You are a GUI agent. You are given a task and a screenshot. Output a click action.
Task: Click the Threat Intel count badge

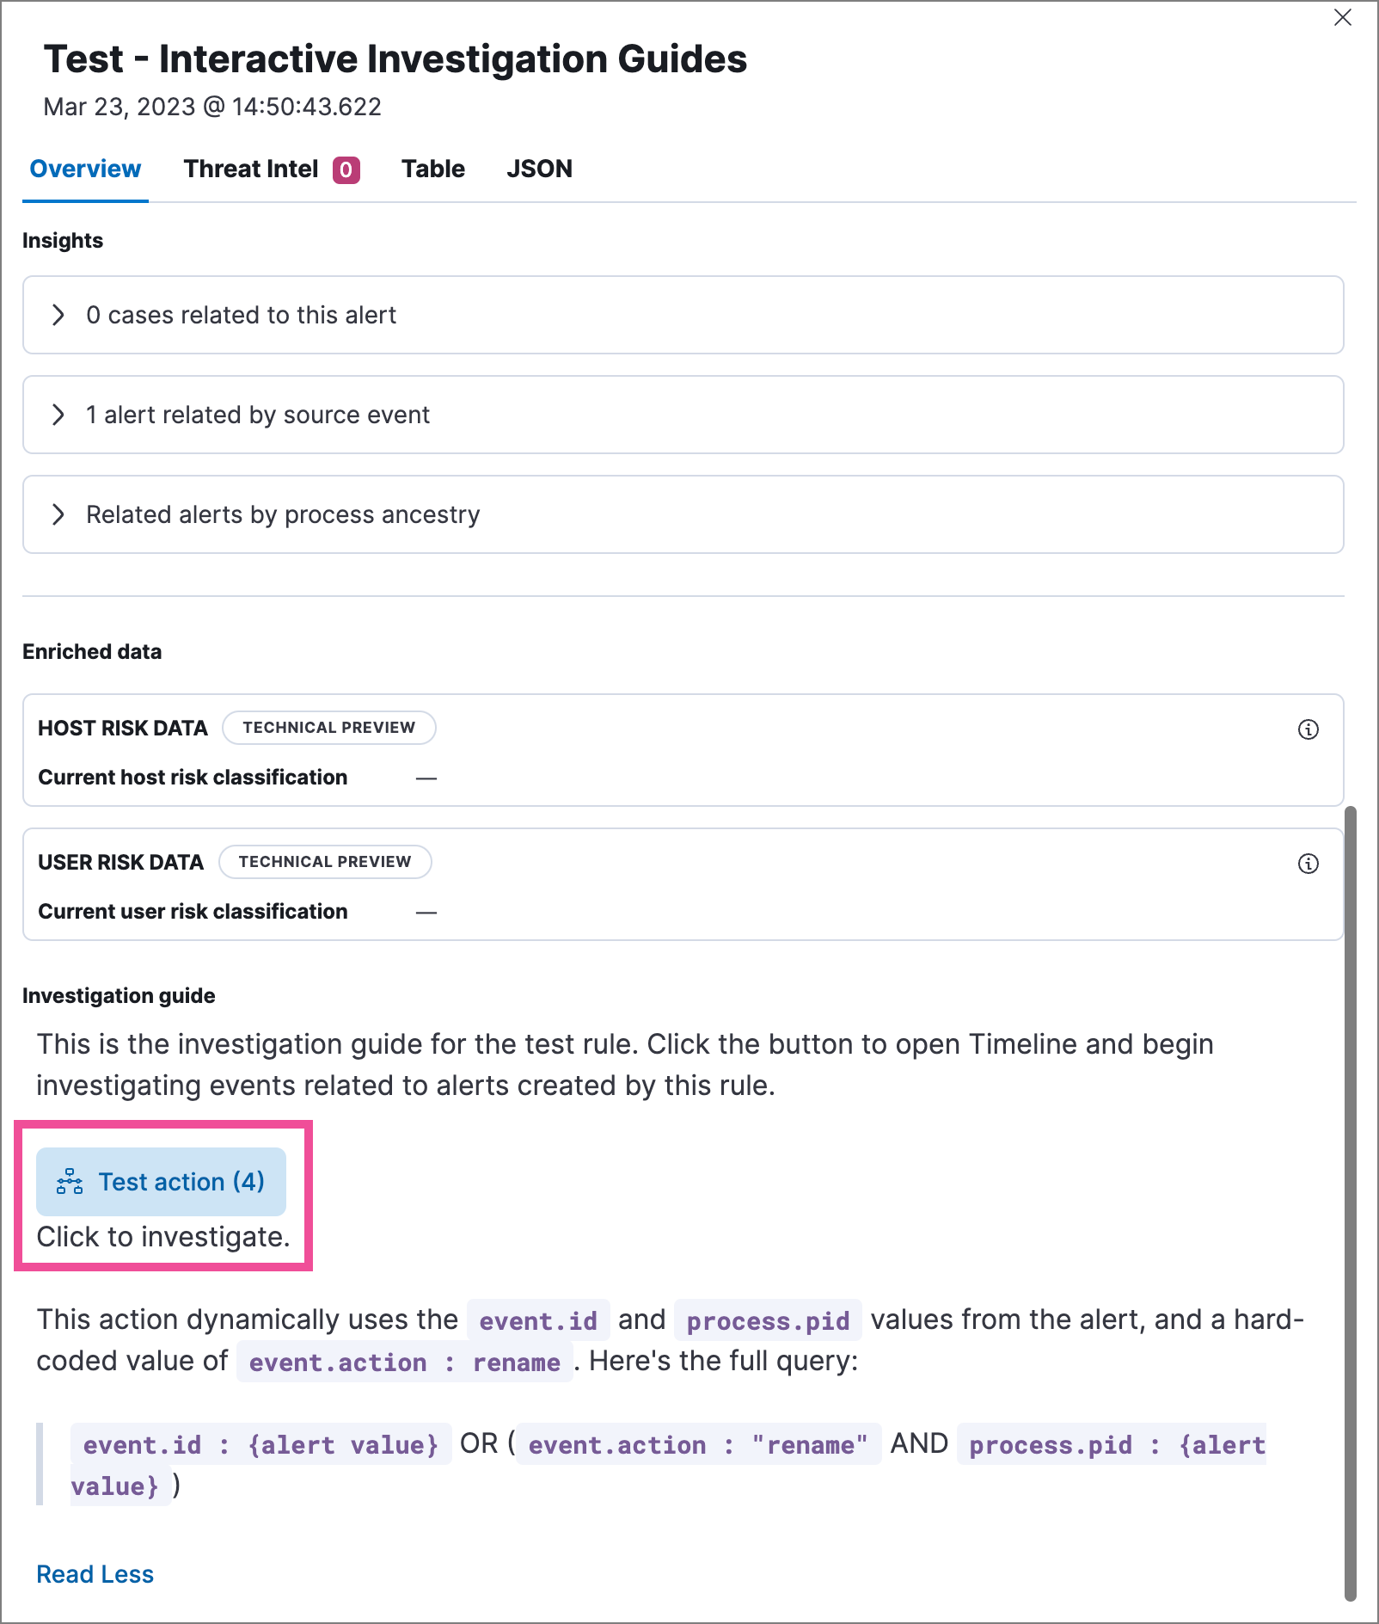(x=346, y=169)
